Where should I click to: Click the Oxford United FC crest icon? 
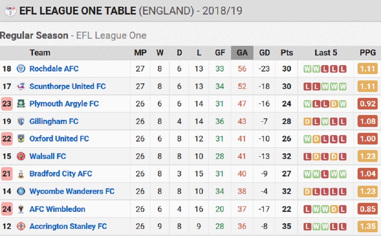[21, 139]
